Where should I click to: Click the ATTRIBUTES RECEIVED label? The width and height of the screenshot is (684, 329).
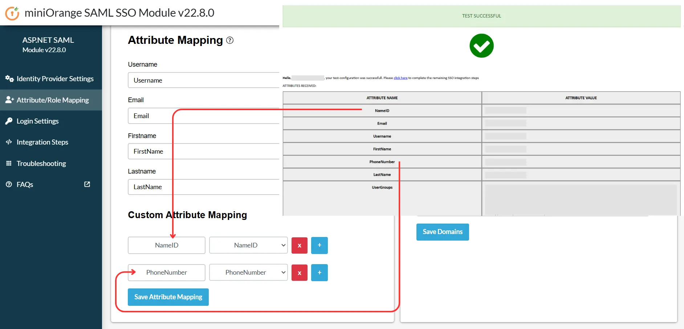point(300,86)
